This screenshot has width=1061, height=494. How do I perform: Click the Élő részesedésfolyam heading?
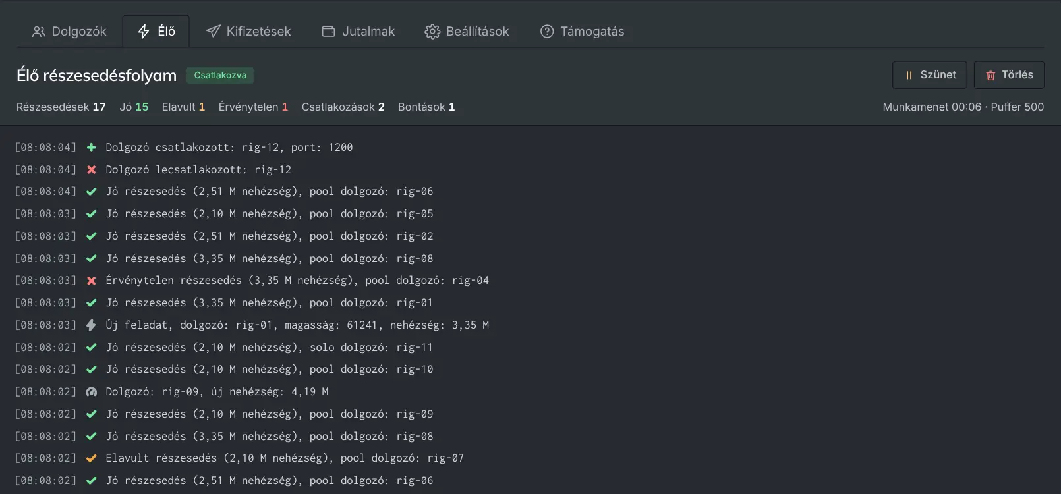[97, 75]
